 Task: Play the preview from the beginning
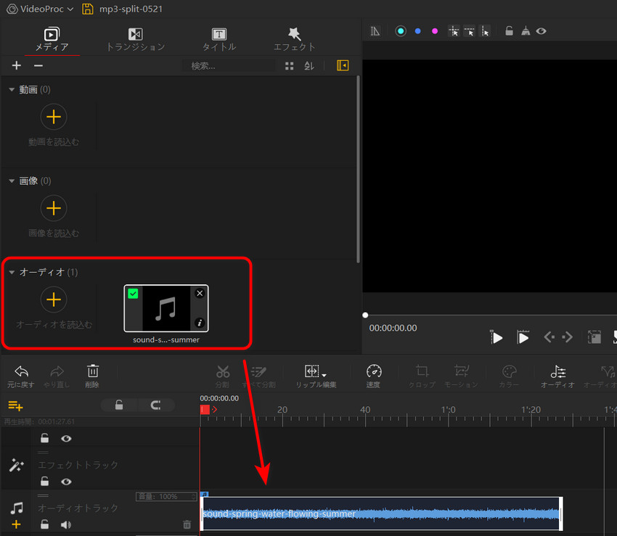click(x=497, y=337)
